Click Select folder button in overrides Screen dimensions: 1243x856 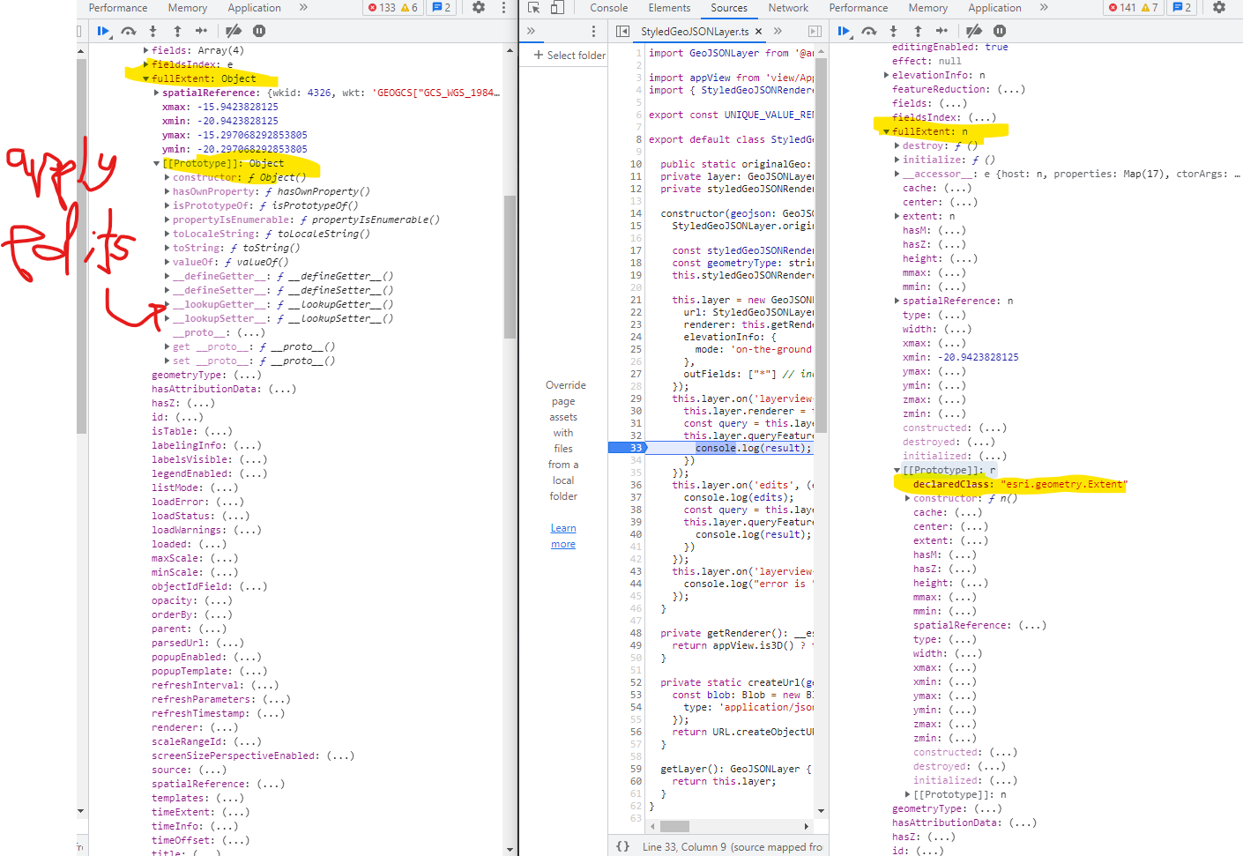coord(569,55)
